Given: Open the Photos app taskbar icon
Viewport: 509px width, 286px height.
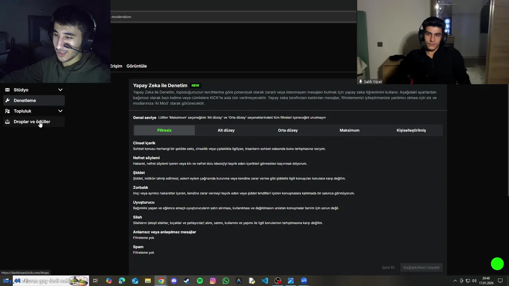Looking at the screenshot, I should coord(291,281).
